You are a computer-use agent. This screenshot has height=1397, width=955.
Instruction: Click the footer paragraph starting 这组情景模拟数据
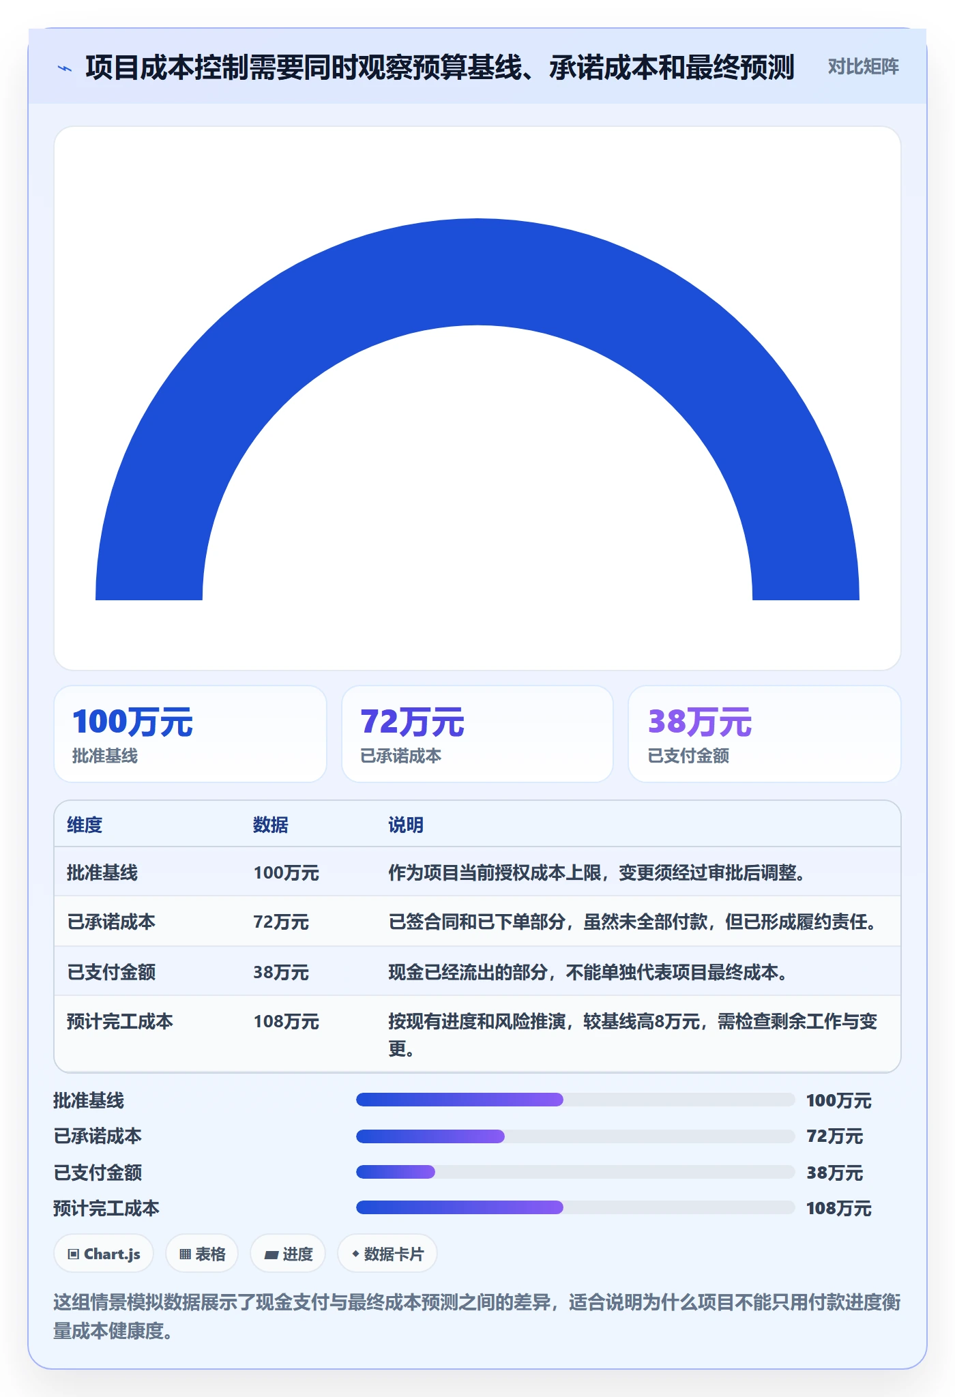477,1316
